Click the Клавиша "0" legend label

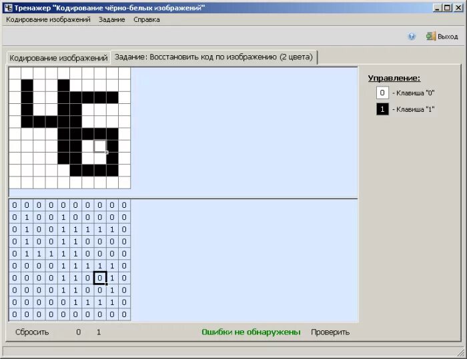point(415,93)
